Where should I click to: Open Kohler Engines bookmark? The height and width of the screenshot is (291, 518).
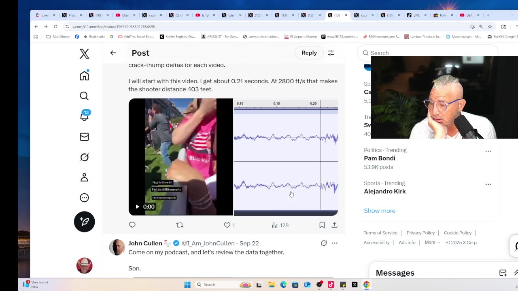[x=178, y=36]
